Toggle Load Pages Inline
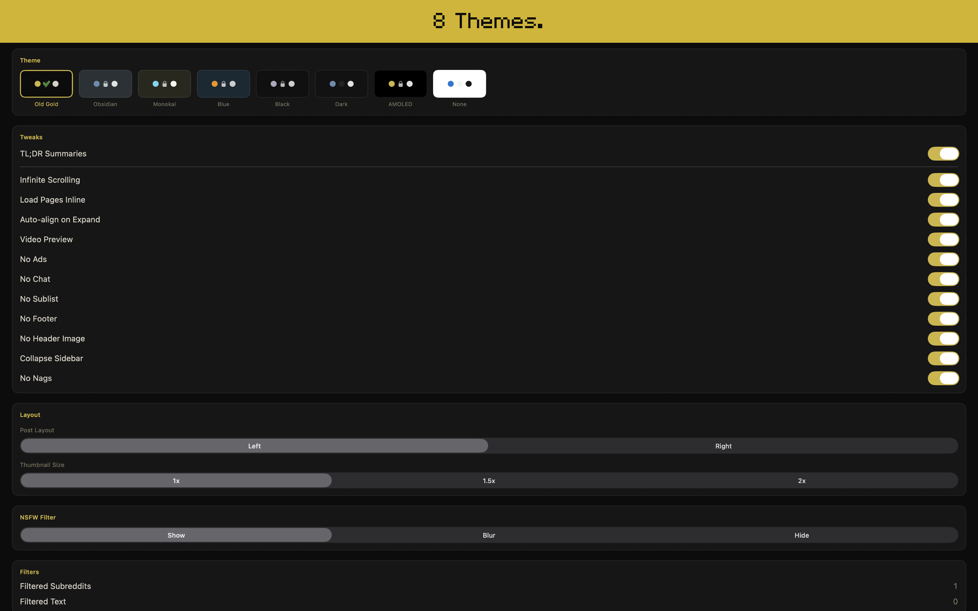Screen dimensions: 978x611 [x=943, y=200]
